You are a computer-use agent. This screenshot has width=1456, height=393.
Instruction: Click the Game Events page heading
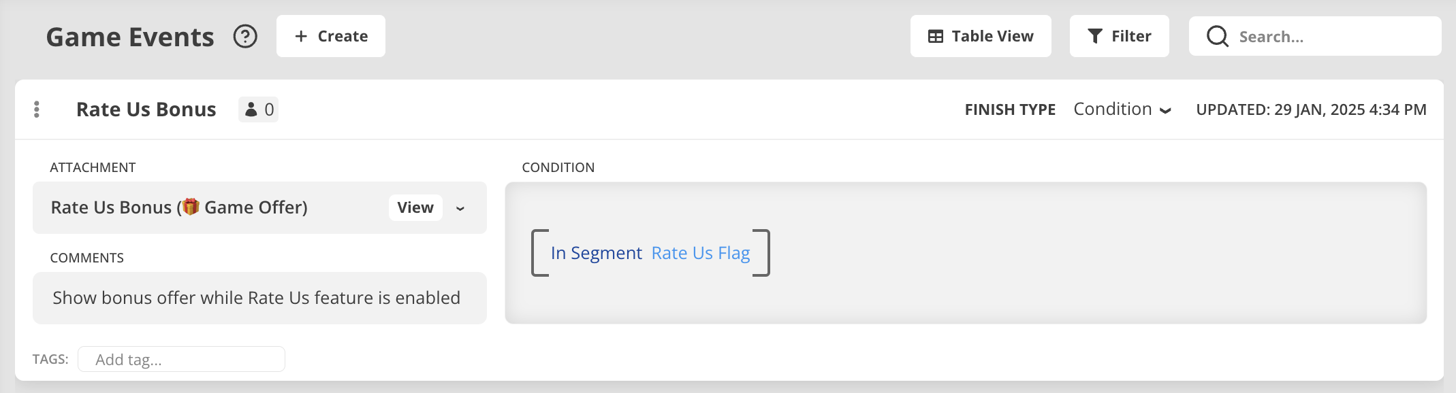pos(130,37)
